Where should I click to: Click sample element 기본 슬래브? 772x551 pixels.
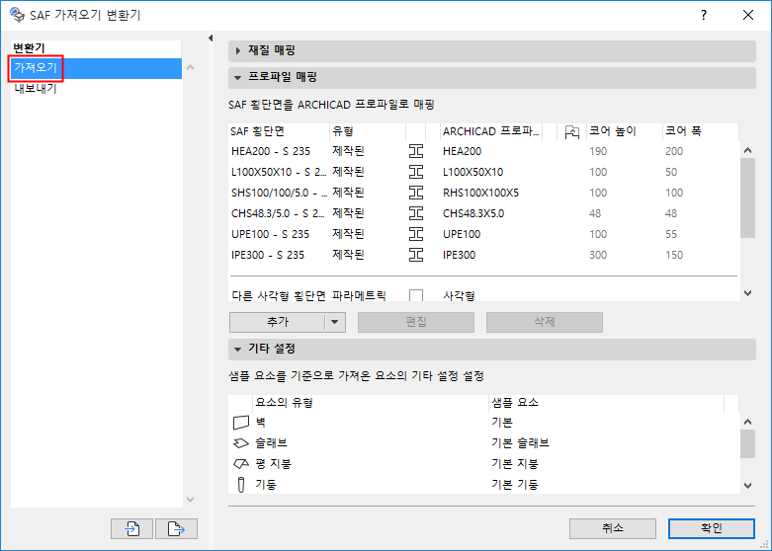coord(520,442)
